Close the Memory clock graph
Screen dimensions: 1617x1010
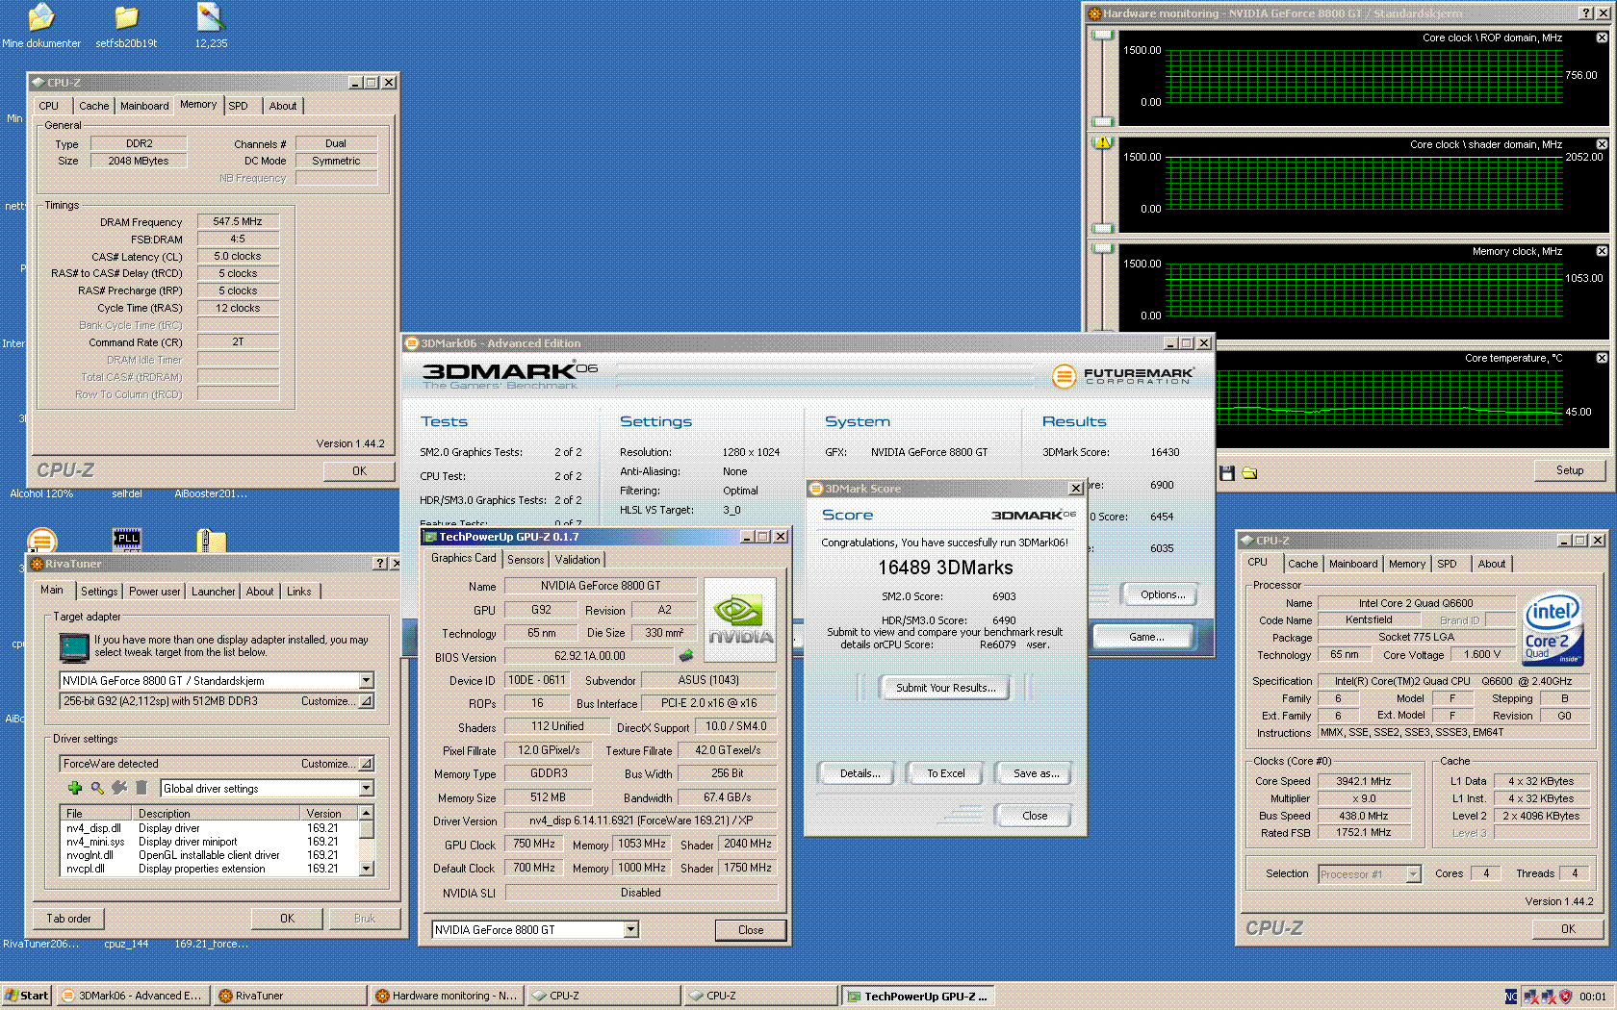(1602, 251)
